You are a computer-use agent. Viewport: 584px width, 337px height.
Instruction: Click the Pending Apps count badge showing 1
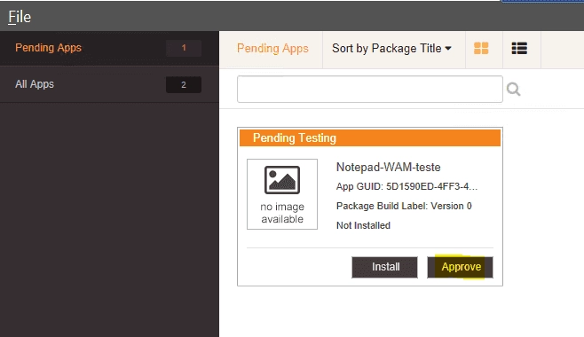(x=184, y=48)
